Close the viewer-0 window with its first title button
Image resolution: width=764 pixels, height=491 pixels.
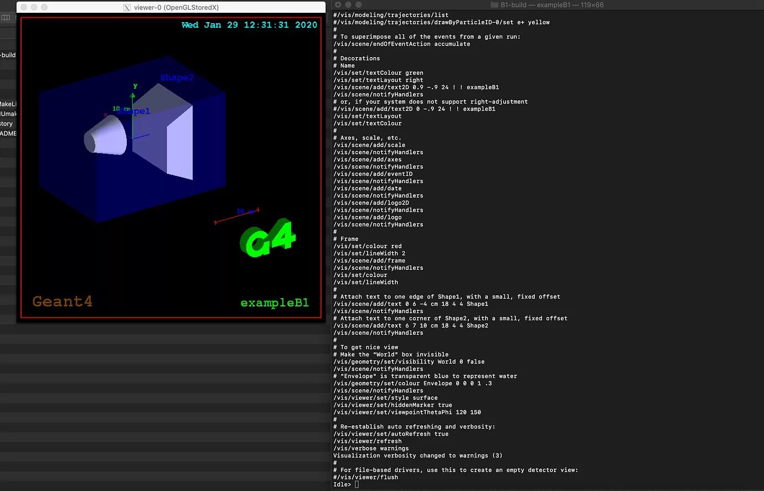pyautogui.click(x=24, y=7)
